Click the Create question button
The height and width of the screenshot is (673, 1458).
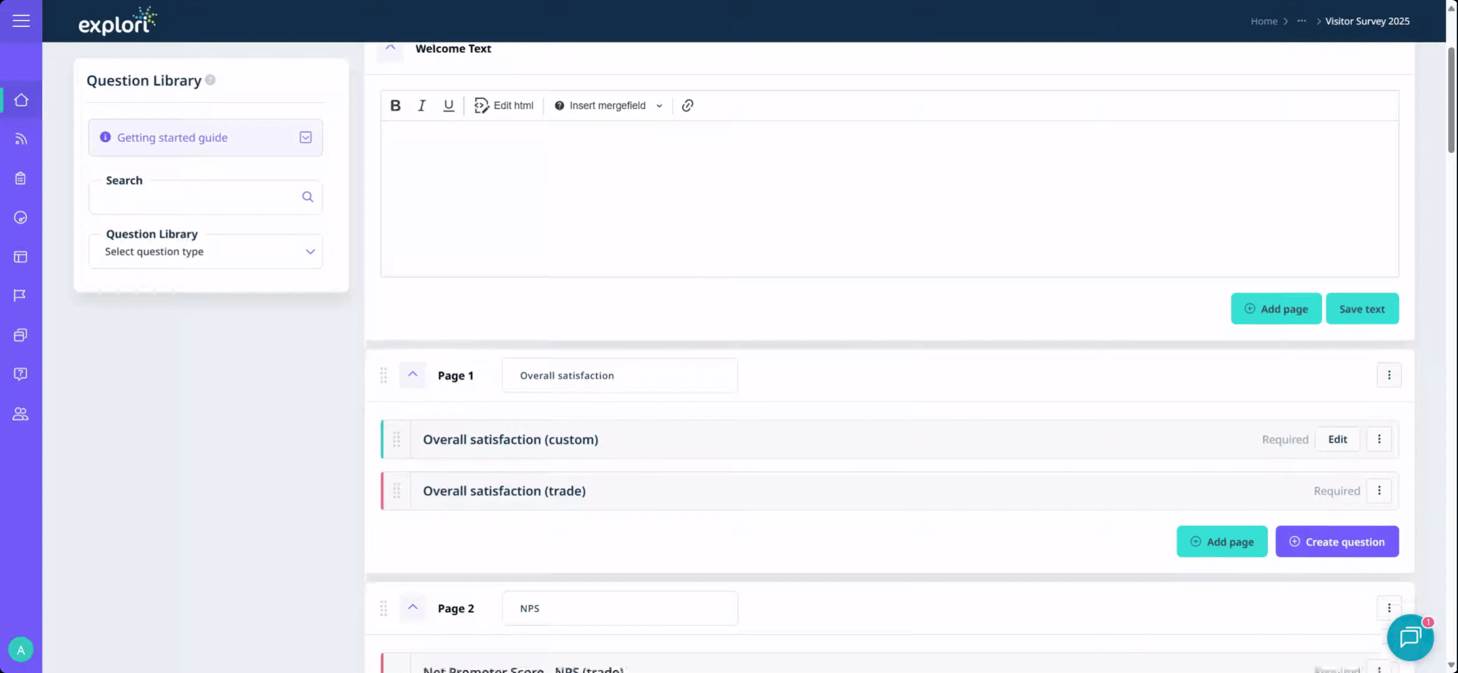1337,542
